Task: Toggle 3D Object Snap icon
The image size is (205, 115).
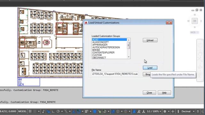Action: pyautogui.click(x=105, y=111)
